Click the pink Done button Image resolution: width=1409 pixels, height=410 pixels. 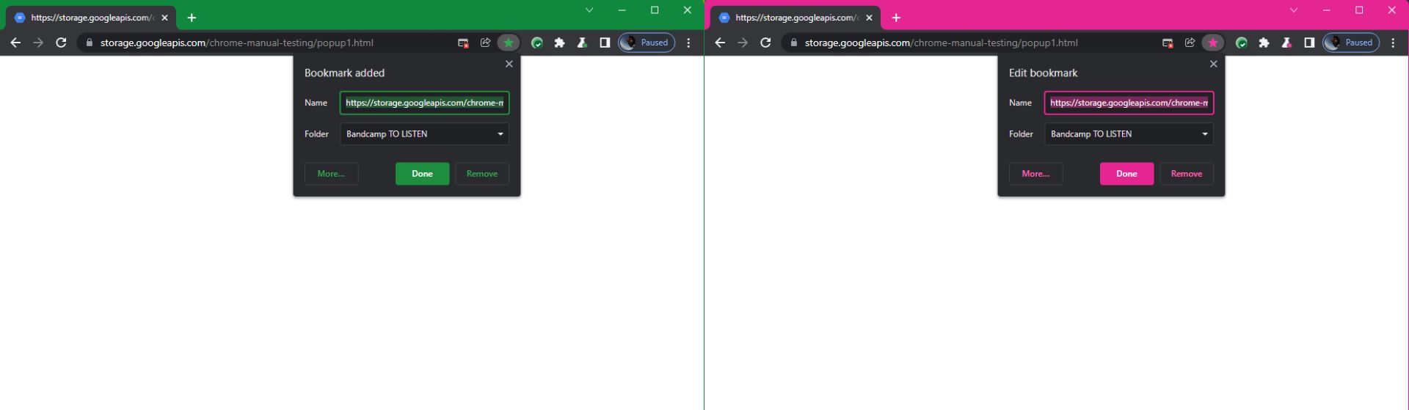pyautogui.click(x=1126, y=174)
